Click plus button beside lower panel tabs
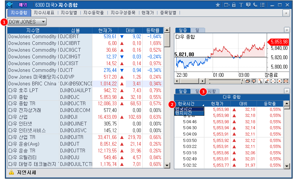This screenshot has width=293, height=179. coord(287,91)
